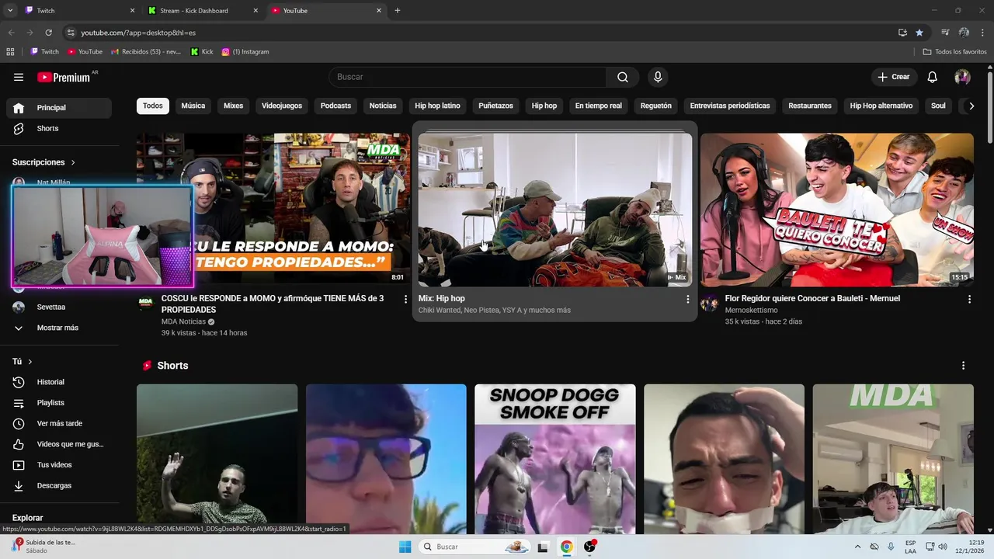Viewport: 994px width, 559px height.
Task: Expand the Suscripciones section
Action: click(44, 162)
